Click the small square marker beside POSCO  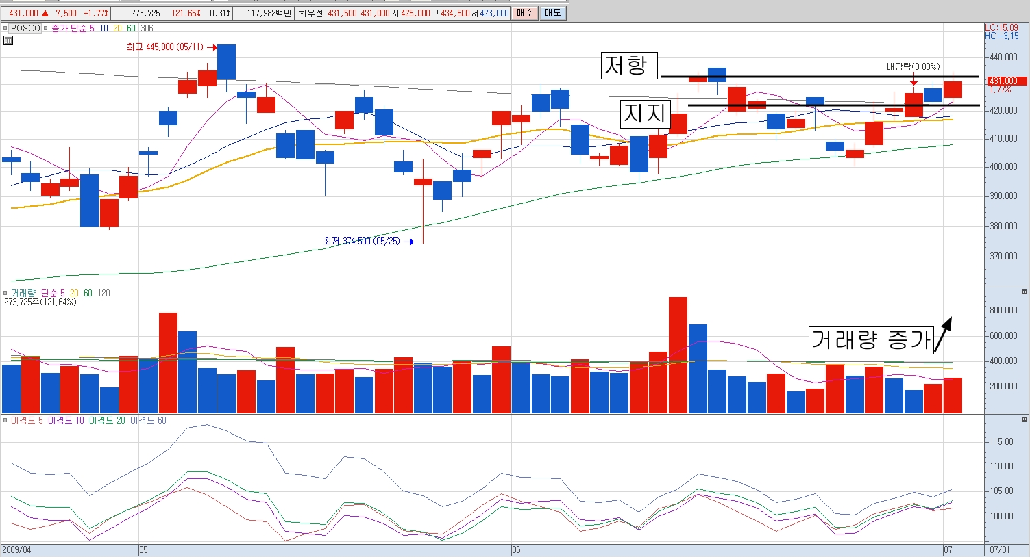(5, 29)
